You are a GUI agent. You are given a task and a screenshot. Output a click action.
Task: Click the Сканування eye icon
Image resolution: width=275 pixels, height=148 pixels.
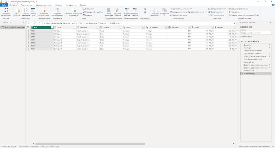pos(230,12)
